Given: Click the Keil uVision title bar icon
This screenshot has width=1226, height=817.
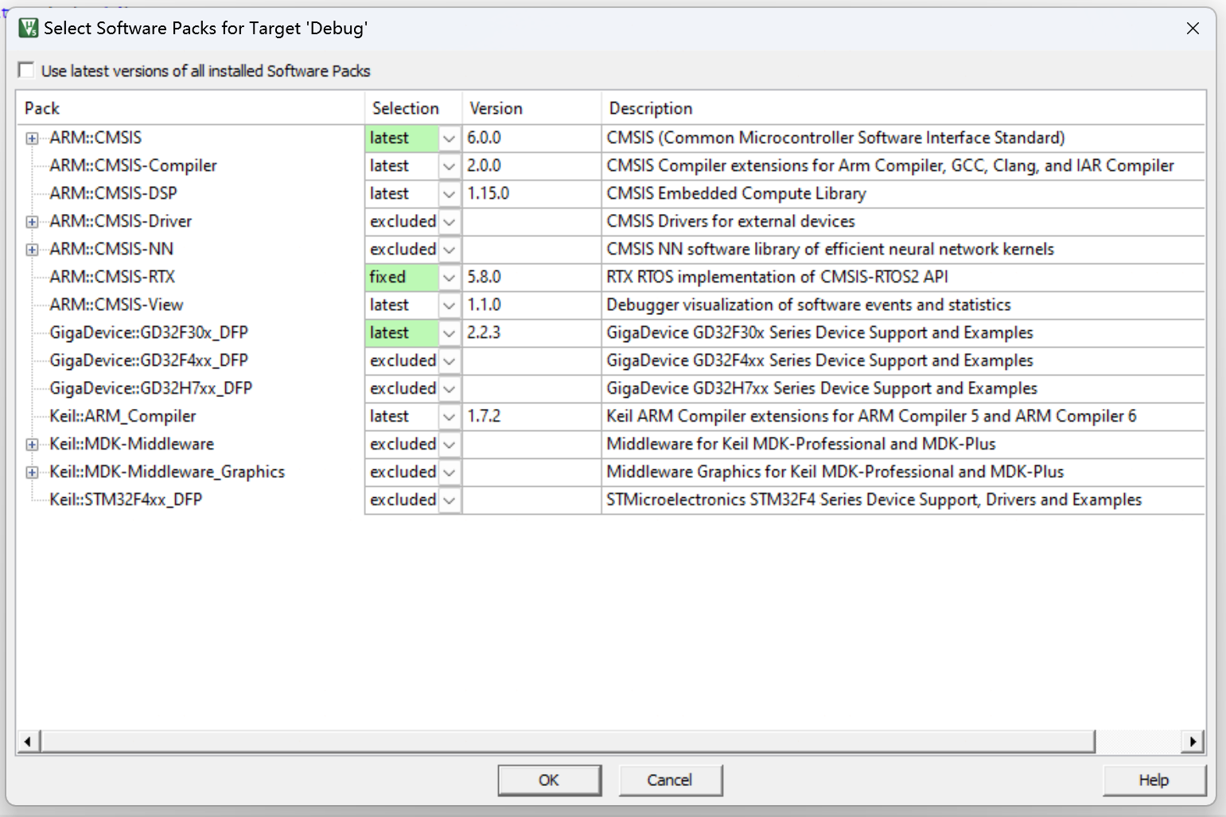Looking at the screenshot, I should [29, 29].
